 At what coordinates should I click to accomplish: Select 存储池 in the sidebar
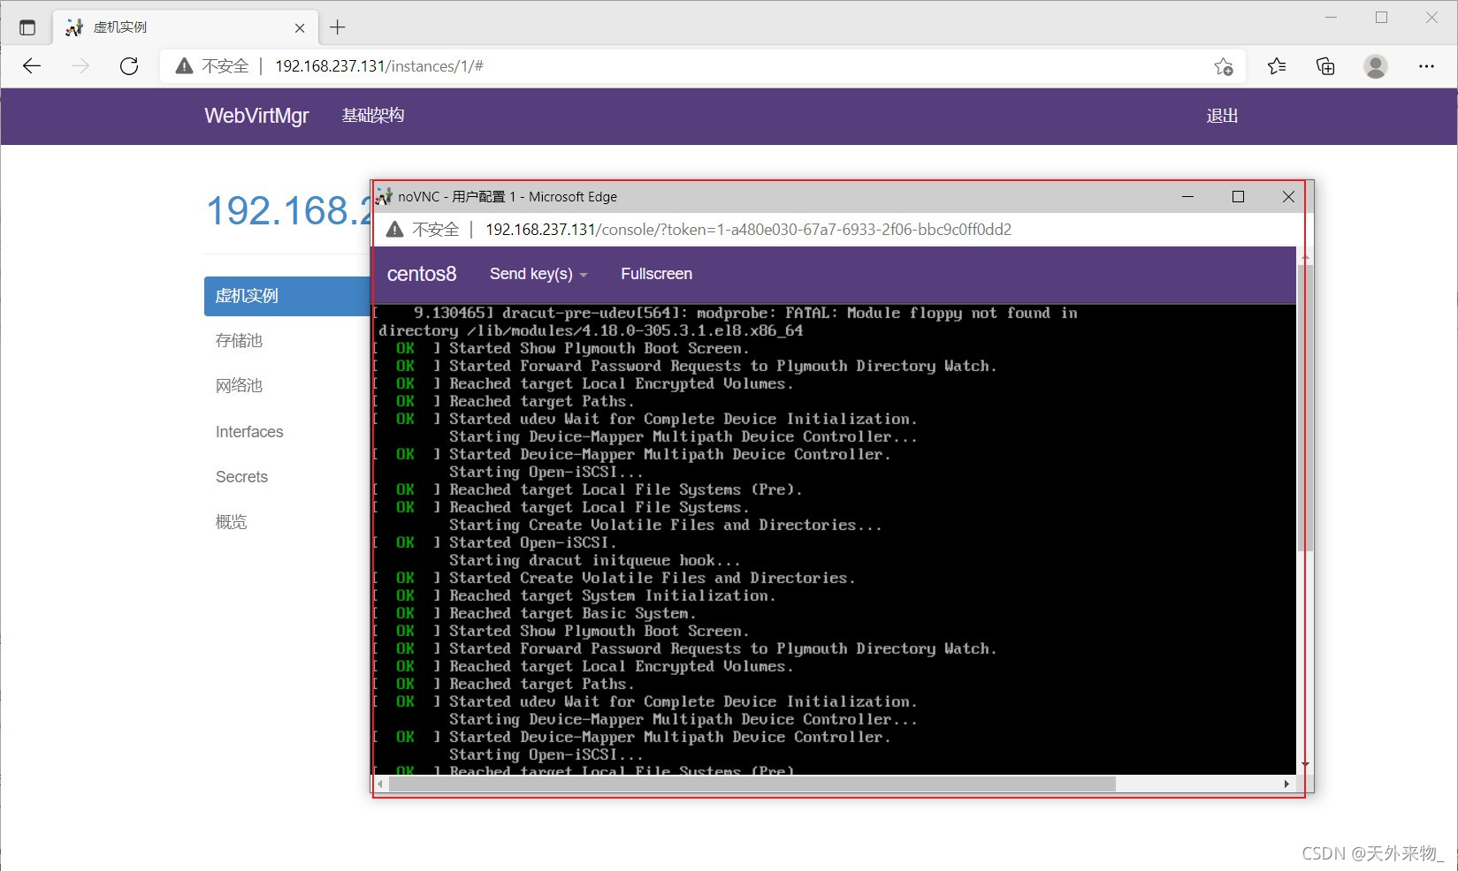[x=239, y=341]
